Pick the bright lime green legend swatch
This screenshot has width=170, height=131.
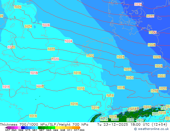pos(54,128)
